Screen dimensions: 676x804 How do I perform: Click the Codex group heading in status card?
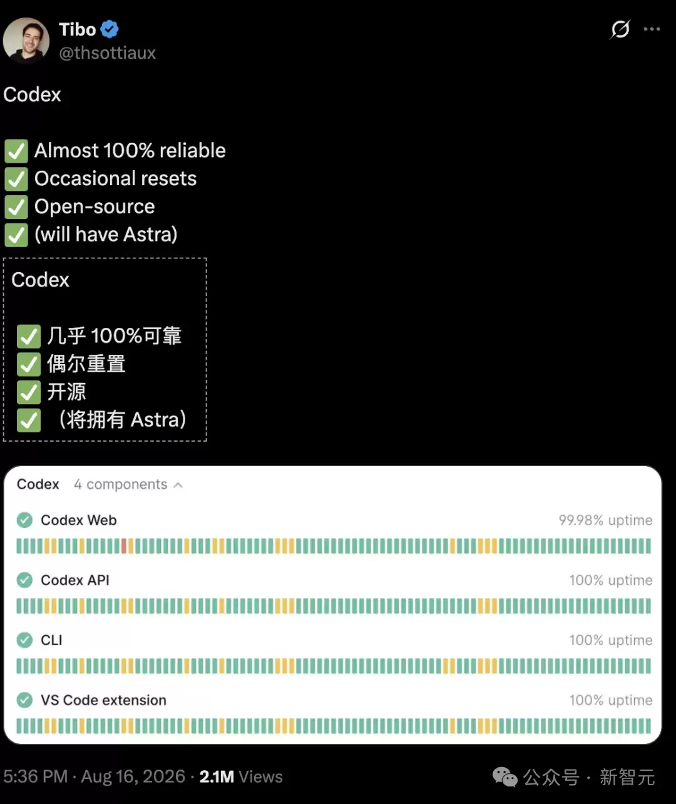38,484
